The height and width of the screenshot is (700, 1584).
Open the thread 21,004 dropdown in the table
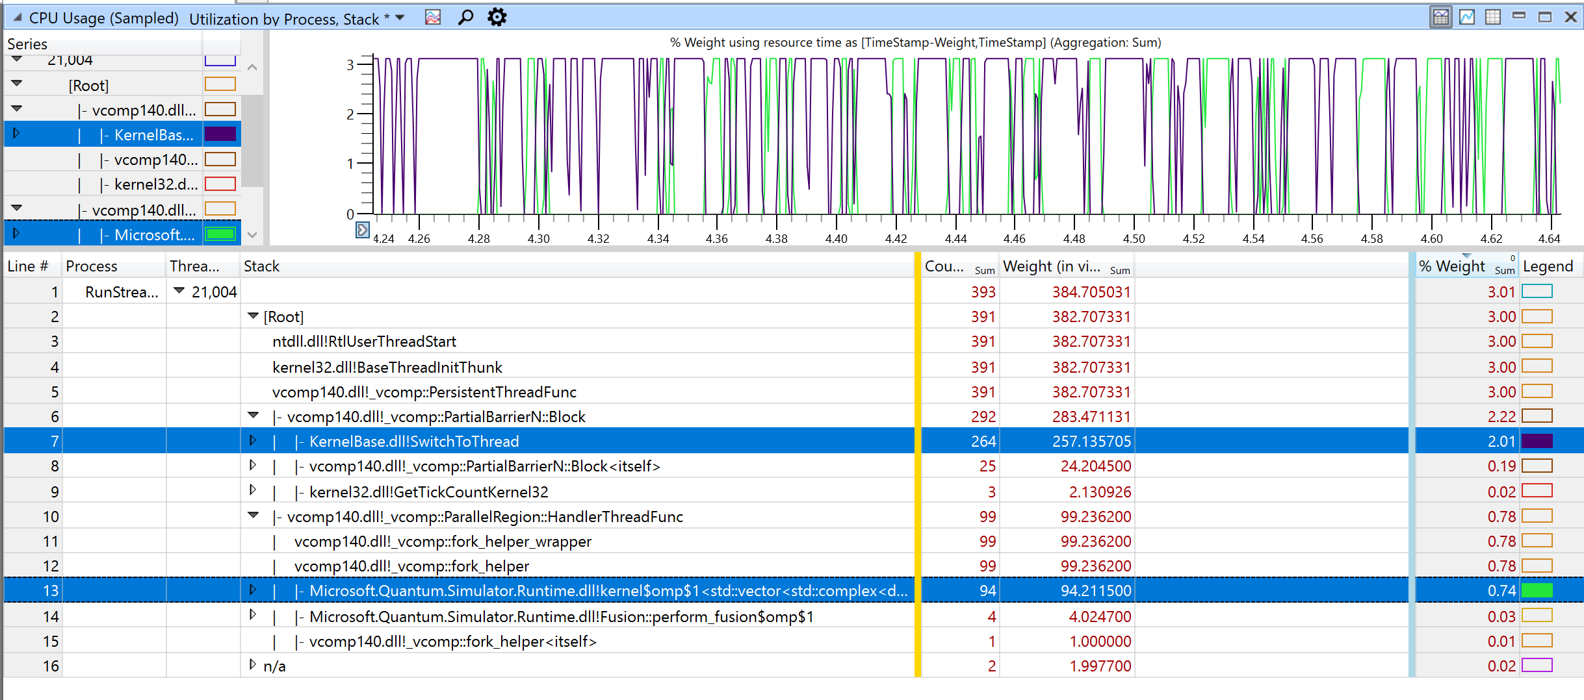(180, 292)
